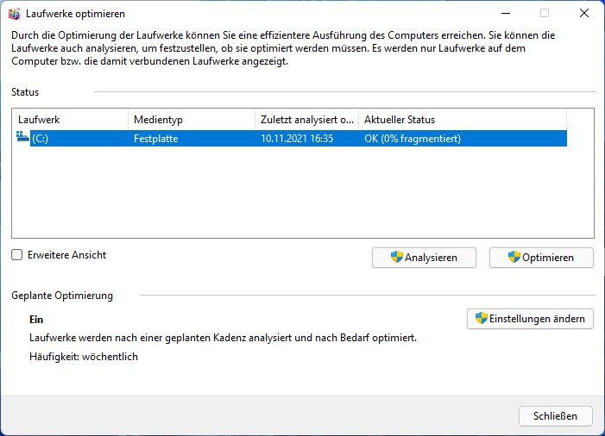Close the window with the X button
Screen dimensions: 605x436
583,13
